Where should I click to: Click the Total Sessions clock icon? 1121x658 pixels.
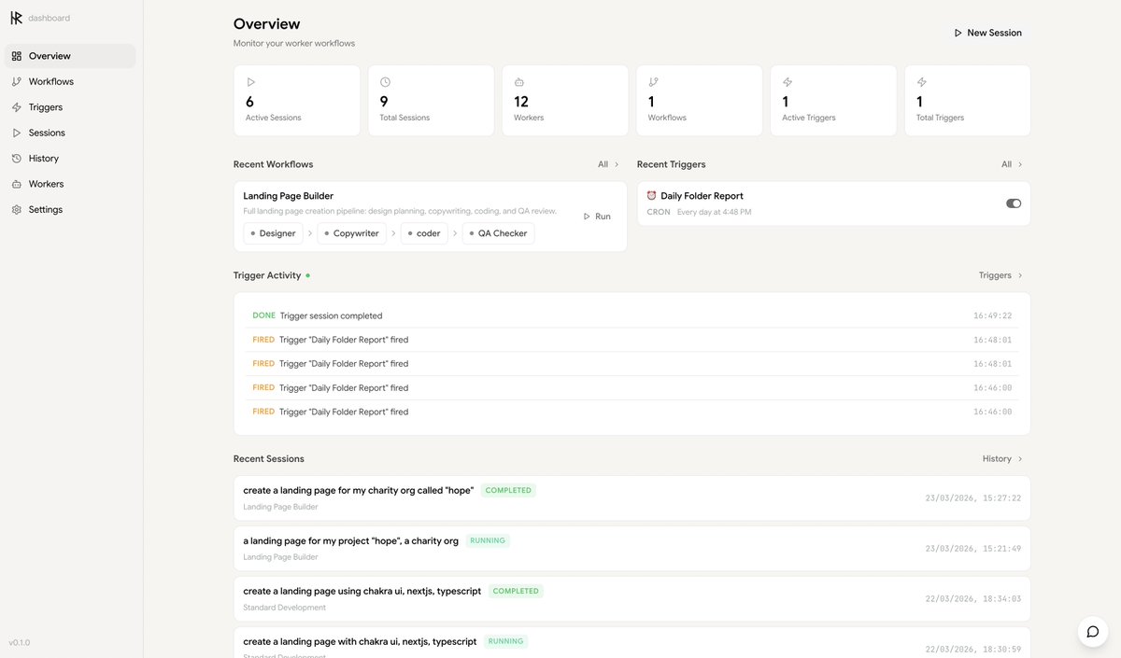(x=385, y=82)
